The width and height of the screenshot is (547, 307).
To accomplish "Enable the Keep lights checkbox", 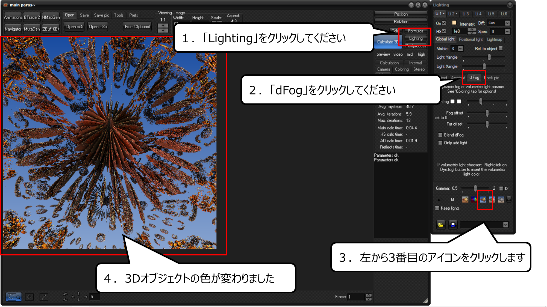I will point(437,208).
